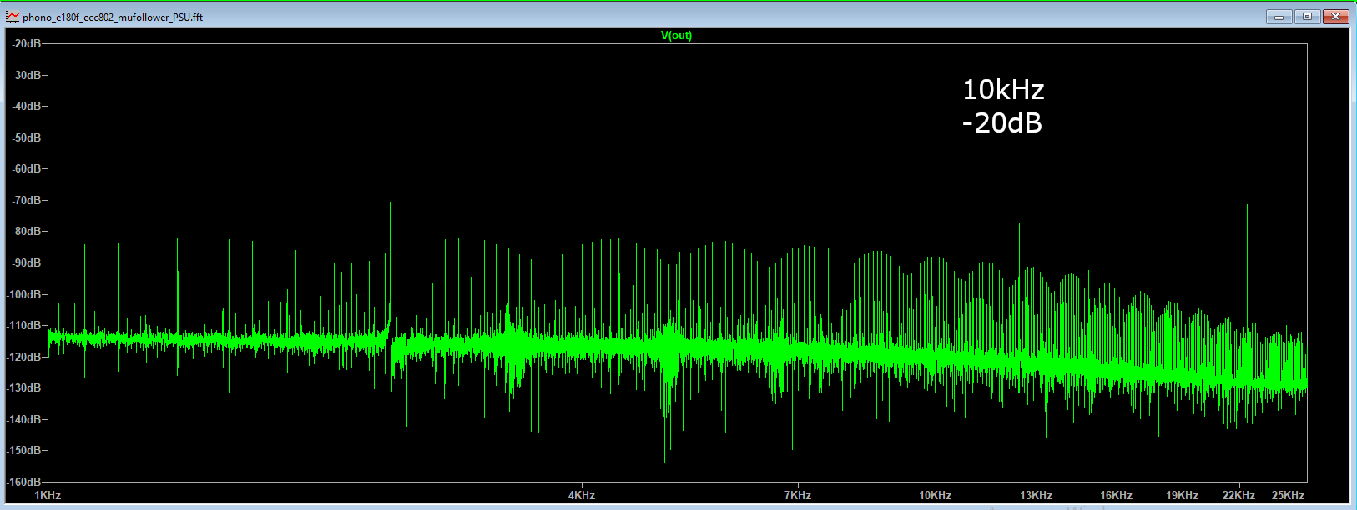Click the -110dB axis label
This screenshot has height=510, width=1357.
[x=25, y=325]
